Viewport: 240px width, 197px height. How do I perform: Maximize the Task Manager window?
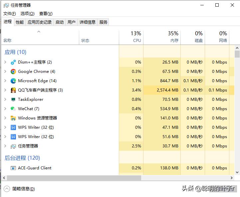pyautogui.click(x=217, y=5)
